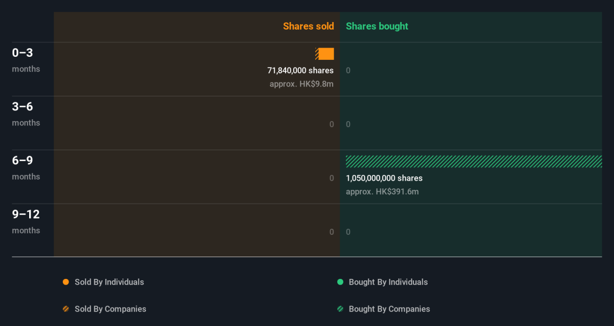Click the 0–3 months row label
The image size is (614, 326).
click(26, 60)
